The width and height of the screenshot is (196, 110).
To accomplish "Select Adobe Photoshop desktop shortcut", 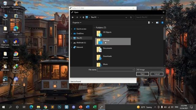I will point(5,81).
